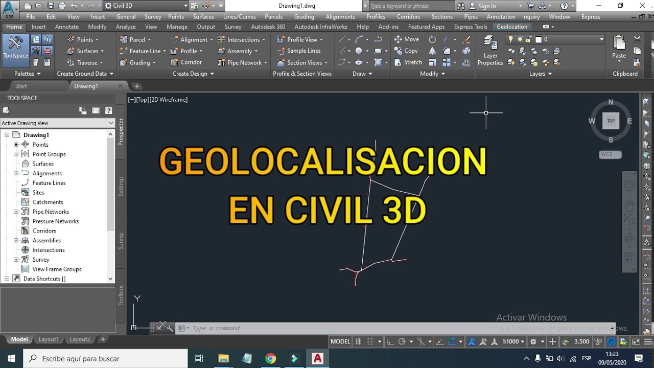The width and height of the screenshot is (654, 368).
Task: Open the Corridors menu in menu bar
Action: point(408,16)
